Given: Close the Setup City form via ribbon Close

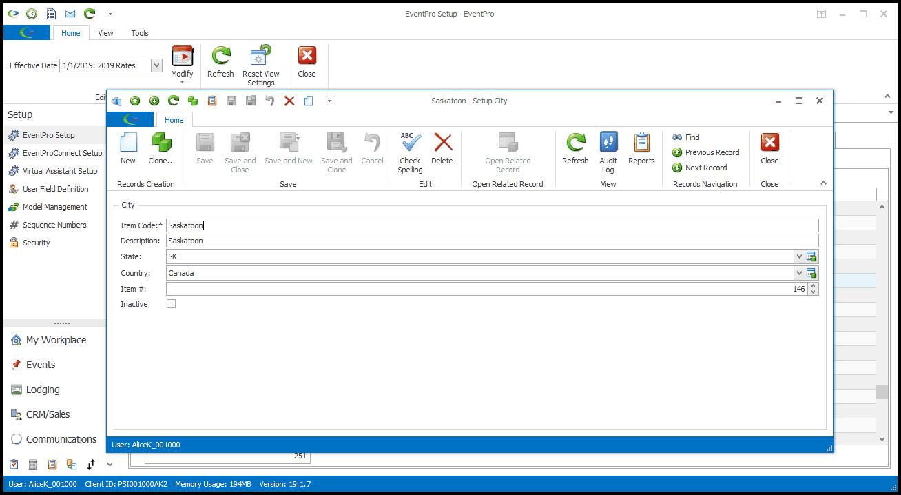Looking at the screenshot, I should (x=769, y=149).
